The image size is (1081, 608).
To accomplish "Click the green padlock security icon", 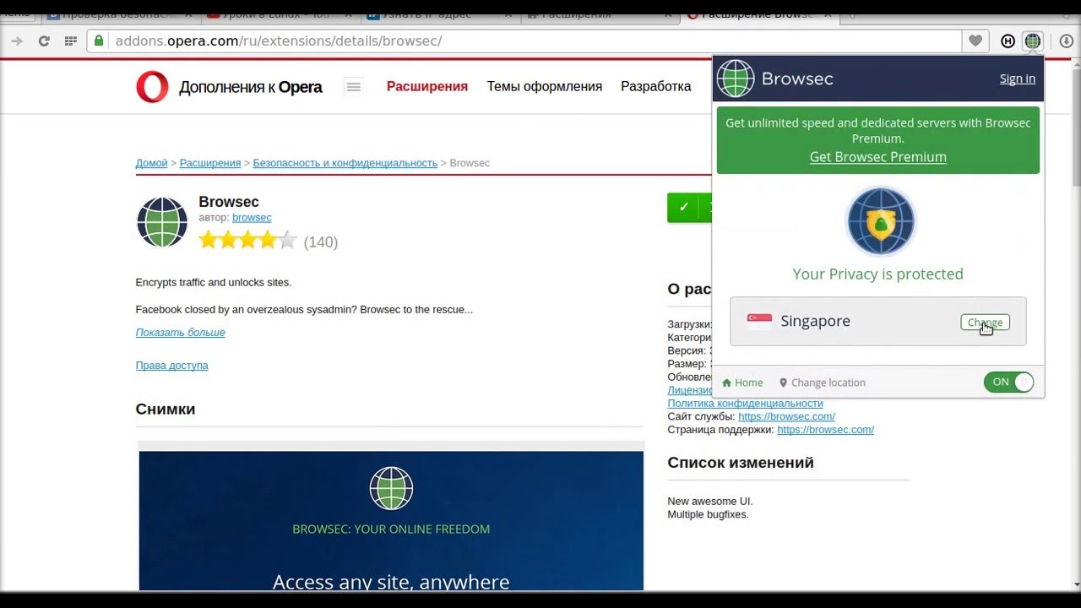I will tap(100, 41).
